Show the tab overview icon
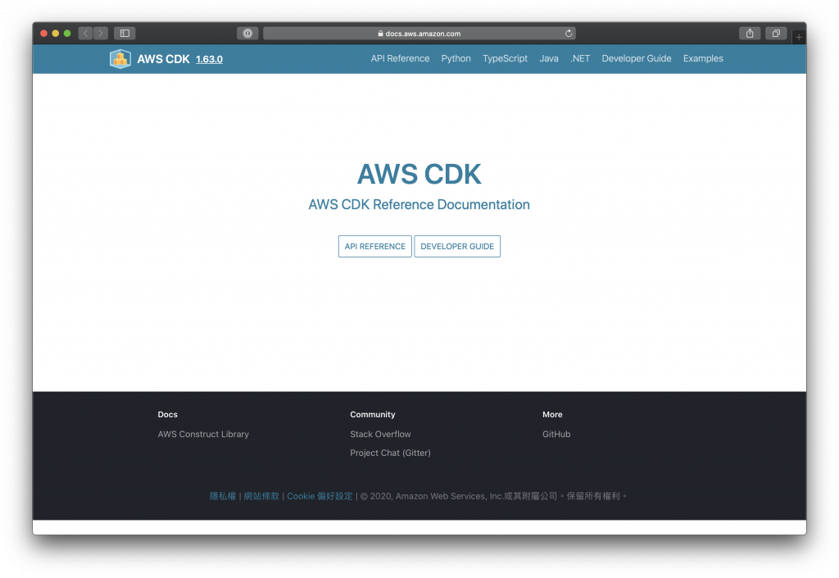 coord(776,33)
